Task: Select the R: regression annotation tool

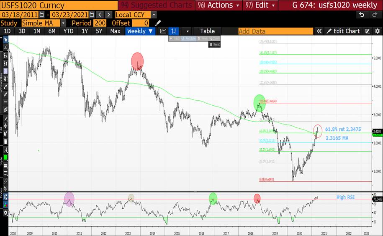Action: [5, 79]
